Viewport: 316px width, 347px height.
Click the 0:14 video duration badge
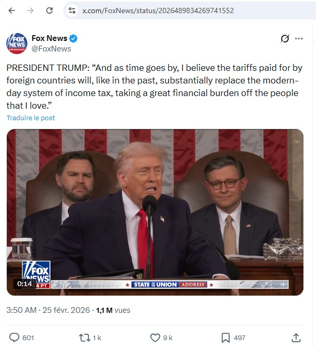pyautogui.click(x=25, y=283)
